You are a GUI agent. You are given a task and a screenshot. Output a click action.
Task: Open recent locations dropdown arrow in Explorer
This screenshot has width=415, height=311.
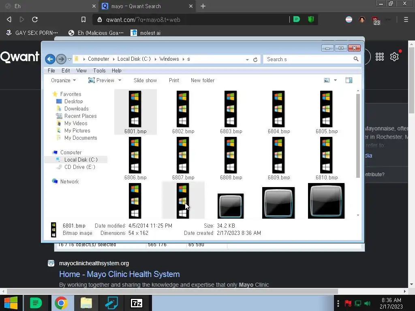tap(70, 59)
